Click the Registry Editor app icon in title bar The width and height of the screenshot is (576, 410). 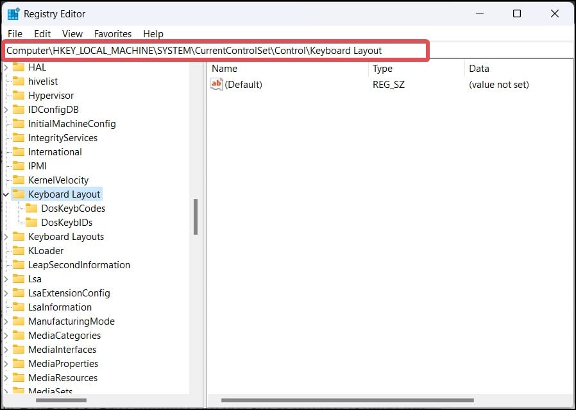coord(13,14)
